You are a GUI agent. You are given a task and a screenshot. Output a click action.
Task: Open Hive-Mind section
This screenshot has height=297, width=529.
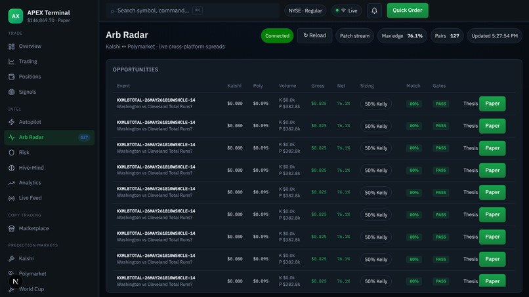pos(49,168)
